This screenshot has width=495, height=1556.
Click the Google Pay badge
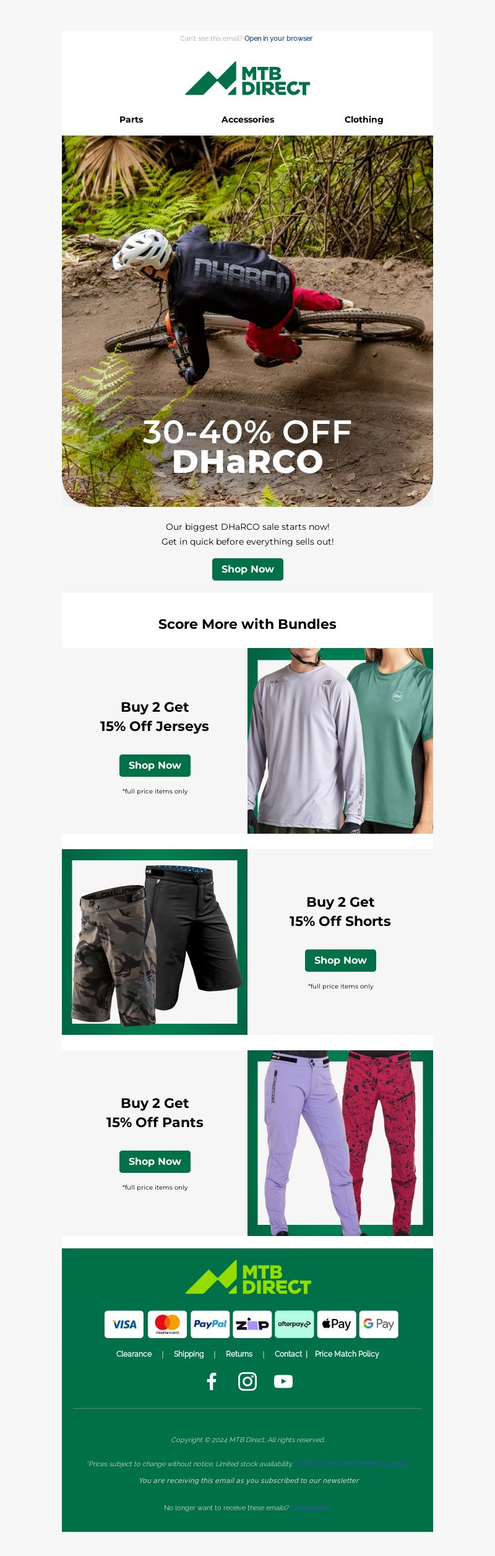tap(379, 1324)
